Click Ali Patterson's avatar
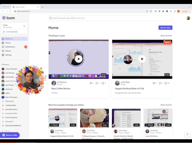Screen dimensions: 192x143 pyautogui.click(x=54, y=83)
